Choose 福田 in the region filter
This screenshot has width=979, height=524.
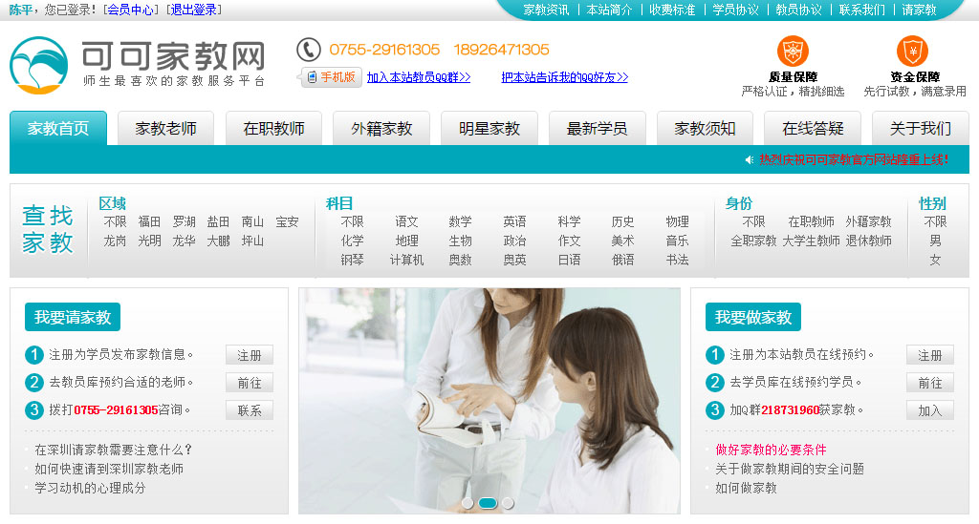(149, 221)
